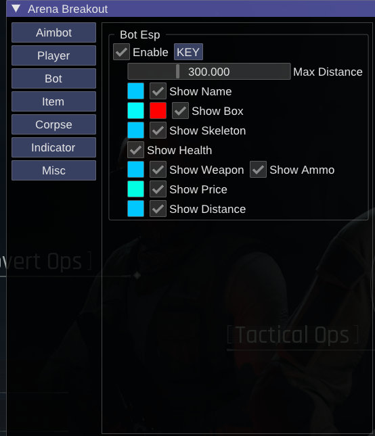Viewport: 375px width, 436px height.
Task: Open the Corpse section
Action: [x=53, y=124]
